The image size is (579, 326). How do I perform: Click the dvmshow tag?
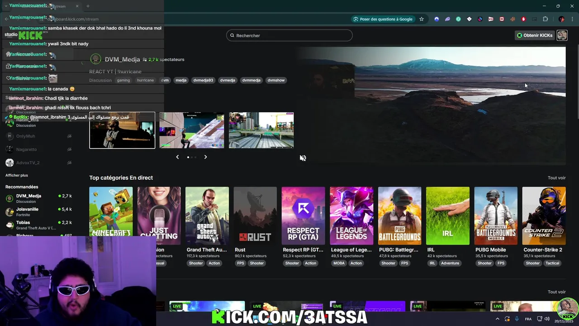coord(276,80)
